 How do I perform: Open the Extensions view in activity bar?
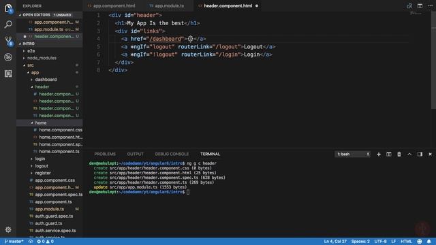click(8, 73)
